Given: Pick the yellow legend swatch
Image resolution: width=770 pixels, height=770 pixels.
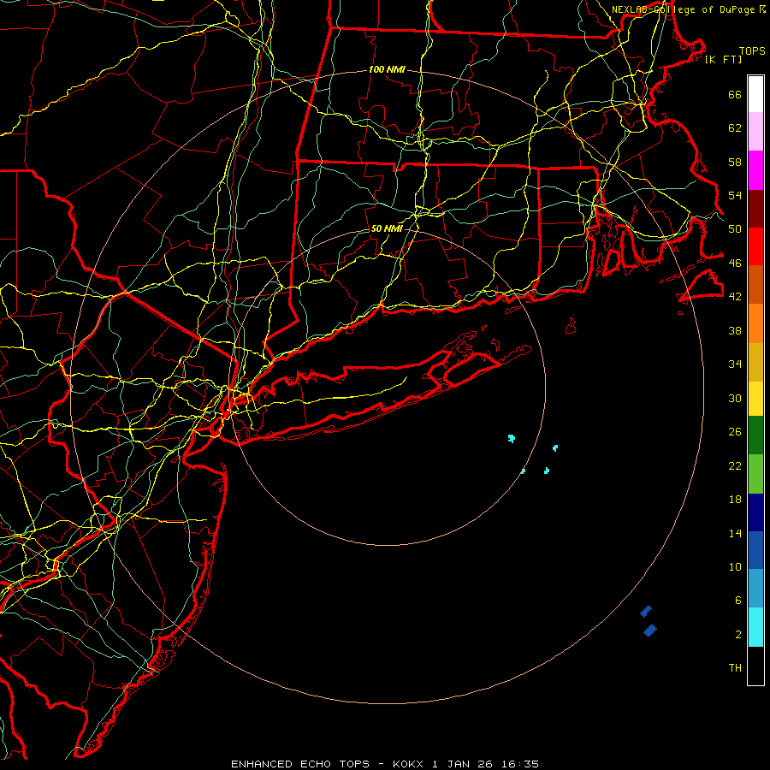Looking at the screenshot, I should coord(755,399).
